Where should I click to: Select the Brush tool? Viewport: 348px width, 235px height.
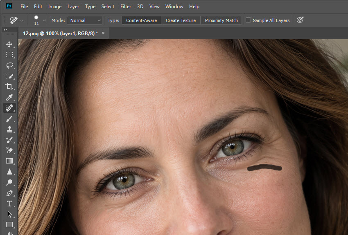pyautogui.click(x=9, y=119)
